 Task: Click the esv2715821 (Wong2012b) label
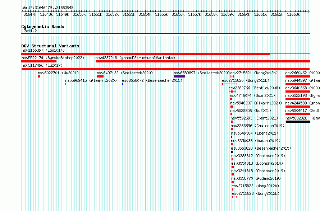click(254, 73)
